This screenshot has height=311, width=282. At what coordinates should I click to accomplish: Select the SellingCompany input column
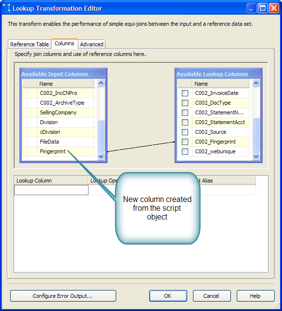pos(58,112)
